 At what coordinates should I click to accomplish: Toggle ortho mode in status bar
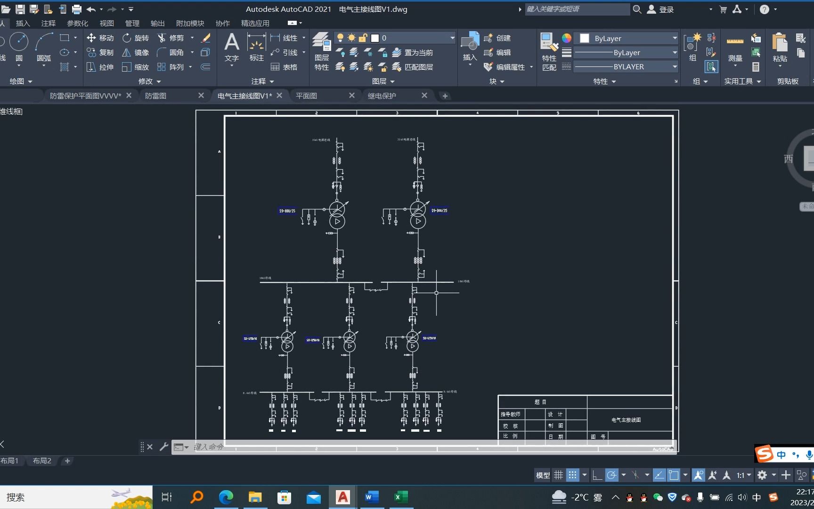click(x=597, y=475)
